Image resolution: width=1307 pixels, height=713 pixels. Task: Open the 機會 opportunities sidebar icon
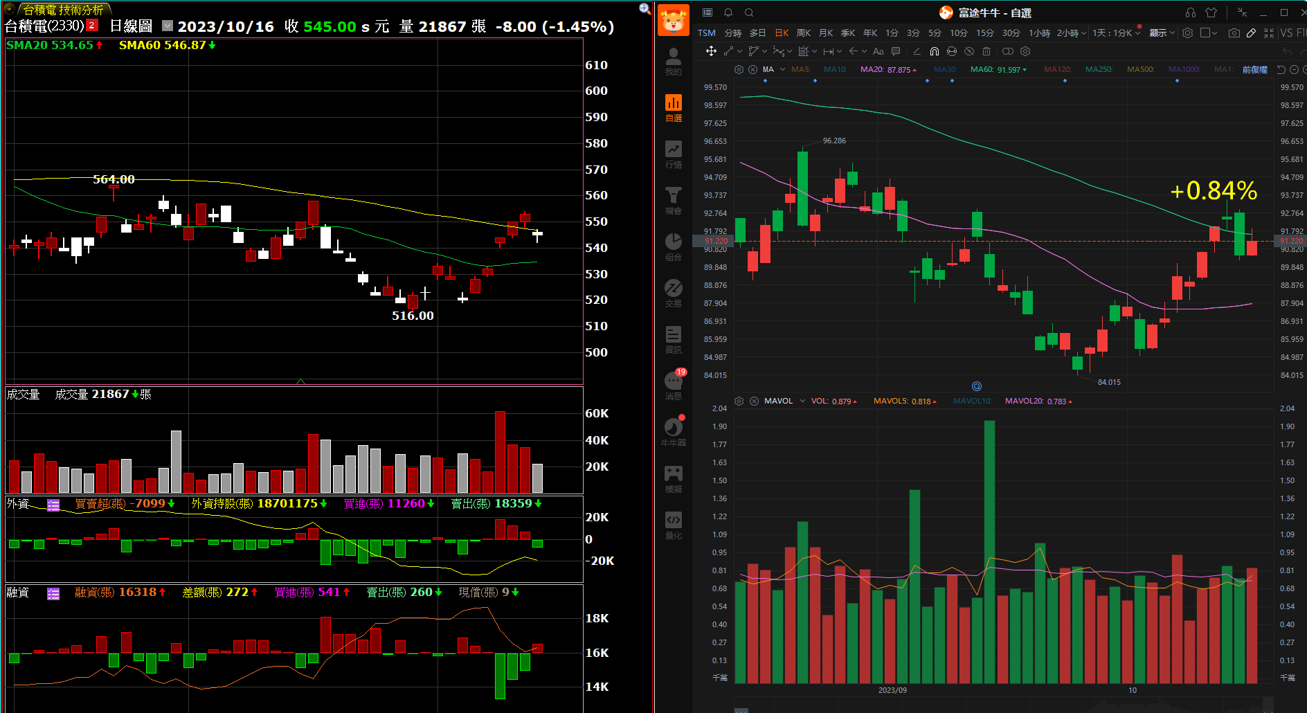(x=673, y=201)
